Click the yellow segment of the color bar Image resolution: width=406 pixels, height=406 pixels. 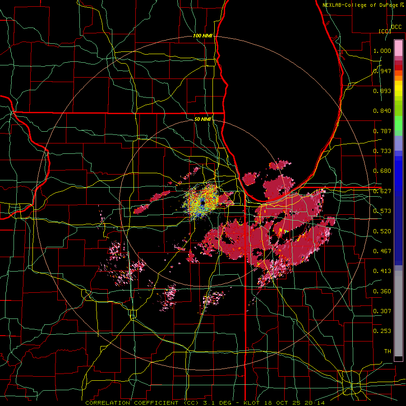click(398, 89)
